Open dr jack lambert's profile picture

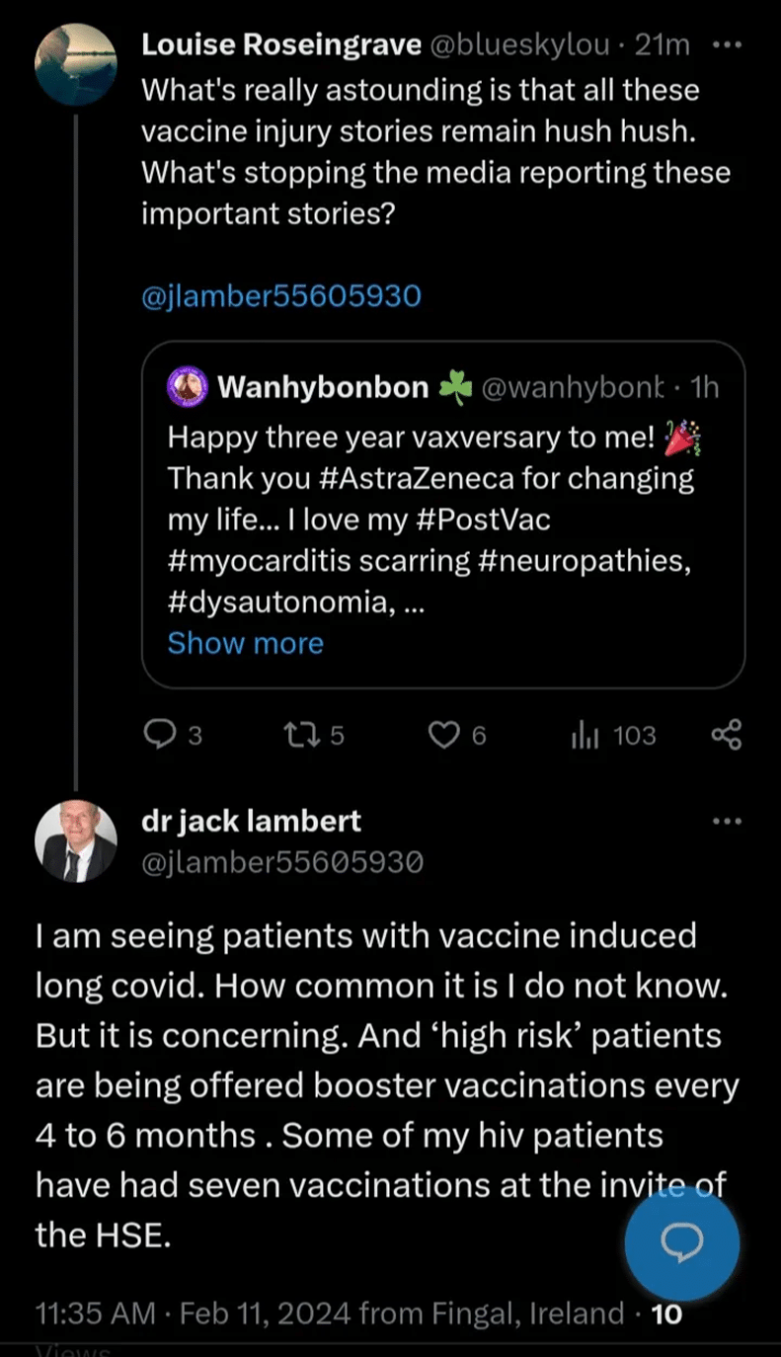(x=76, y=840)
